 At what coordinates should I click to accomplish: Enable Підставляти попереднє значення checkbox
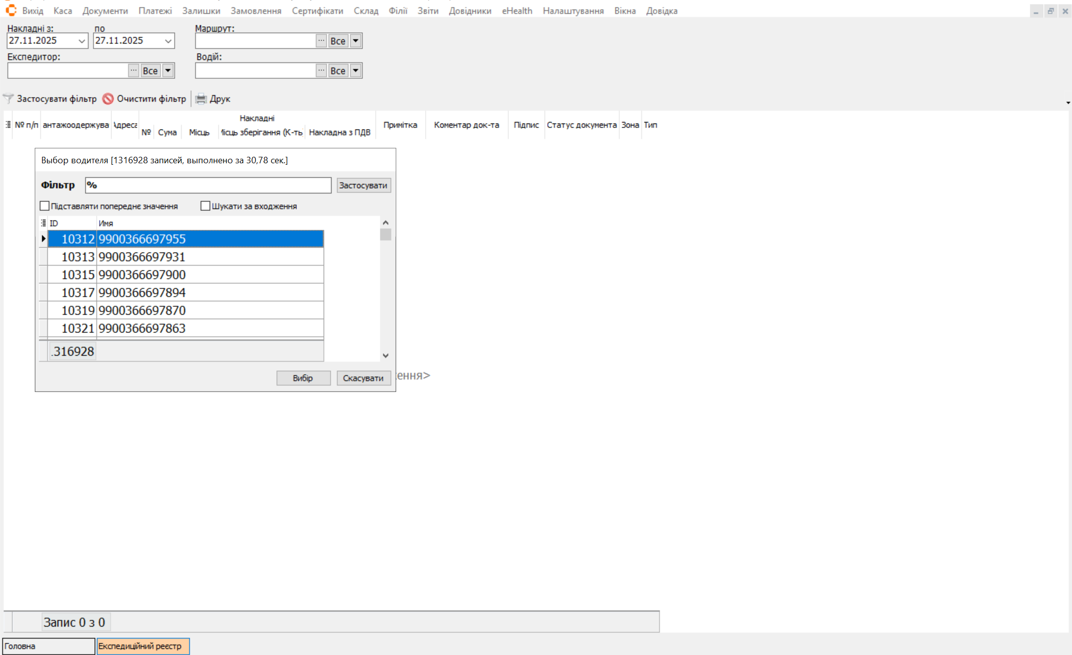click(x=45, y=206)
